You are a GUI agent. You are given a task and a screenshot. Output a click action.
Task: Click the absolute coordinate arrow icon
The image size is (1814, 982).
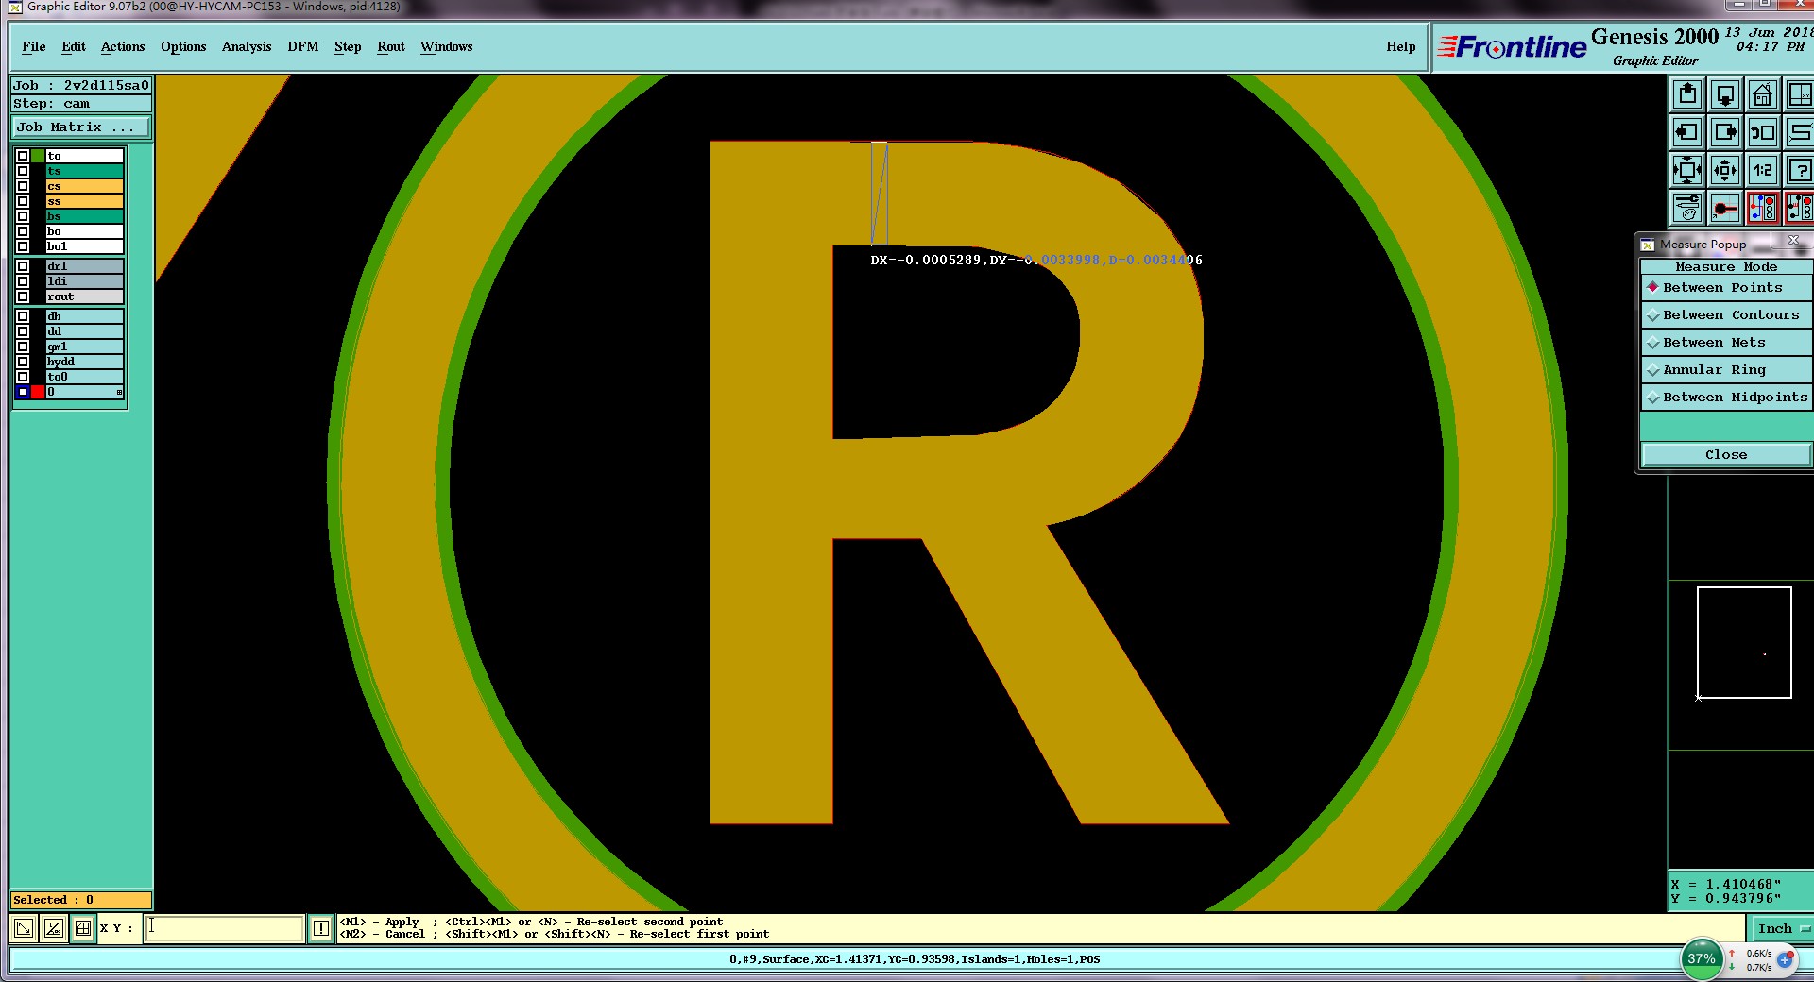tap(24, 928)
